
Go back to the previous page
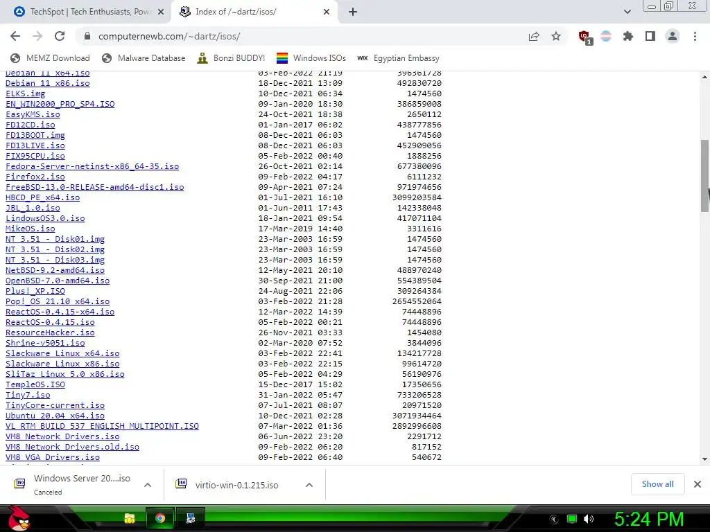15,36
